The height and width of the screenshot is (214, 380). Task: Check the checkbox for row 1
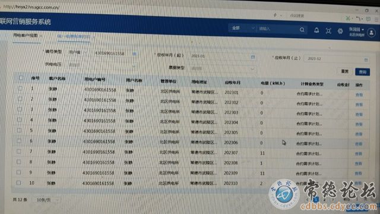20,89
